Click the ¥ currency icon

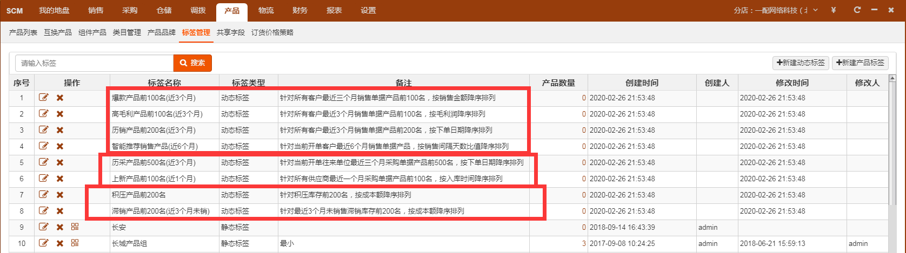click(x=834, y=10)
